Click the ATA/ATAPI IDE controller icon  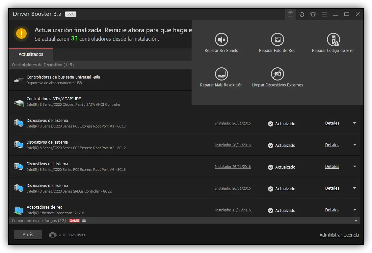[x=19, y=103]
